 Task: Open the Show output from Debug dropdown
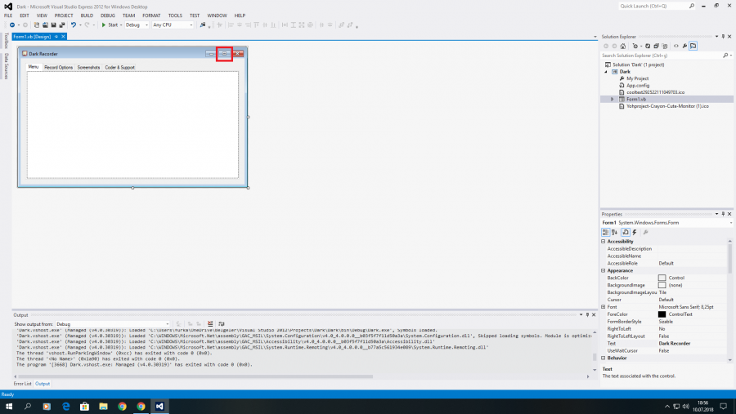coord(113,324)
